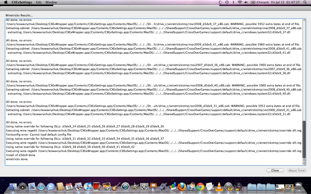Image resolution: width=311 pixels, height=194 pixels.
Task: Click the 'Winetricks Results...' label
Action: click(19, 15)
